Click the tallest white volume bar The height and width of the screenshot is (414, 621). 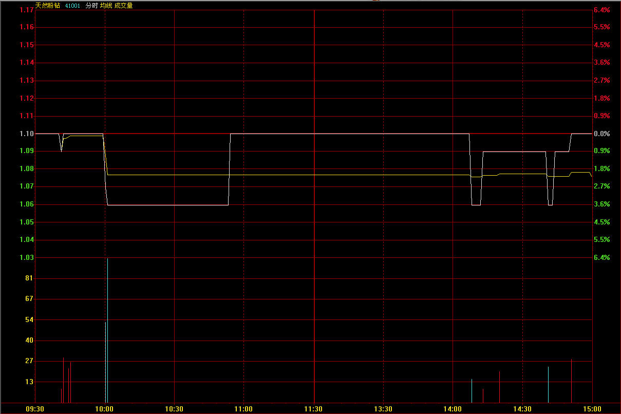point(107,330)
